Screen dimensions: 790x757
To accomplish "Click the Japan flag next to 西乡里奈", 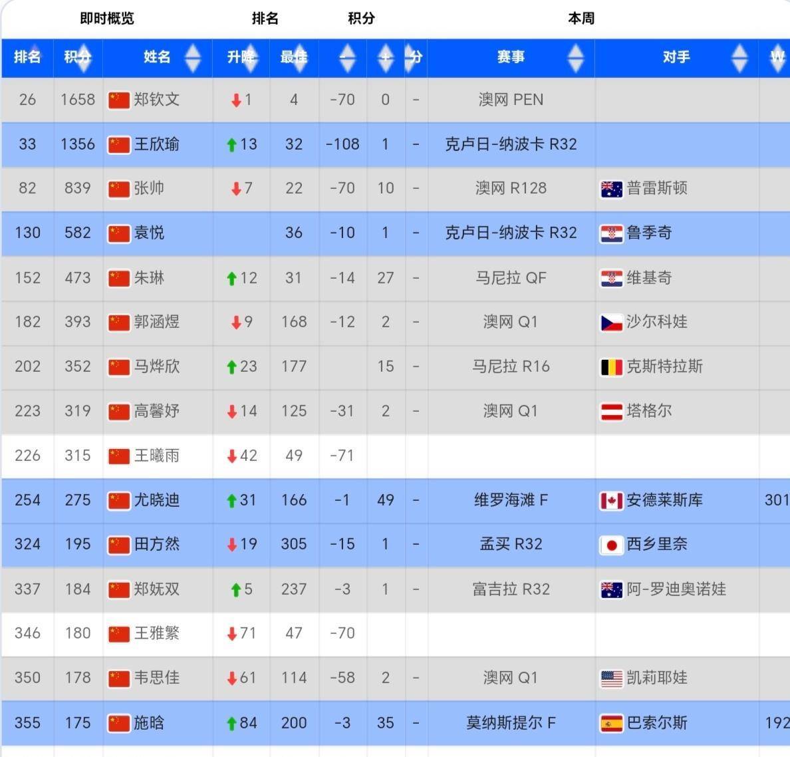I will [x=611, y=545].
